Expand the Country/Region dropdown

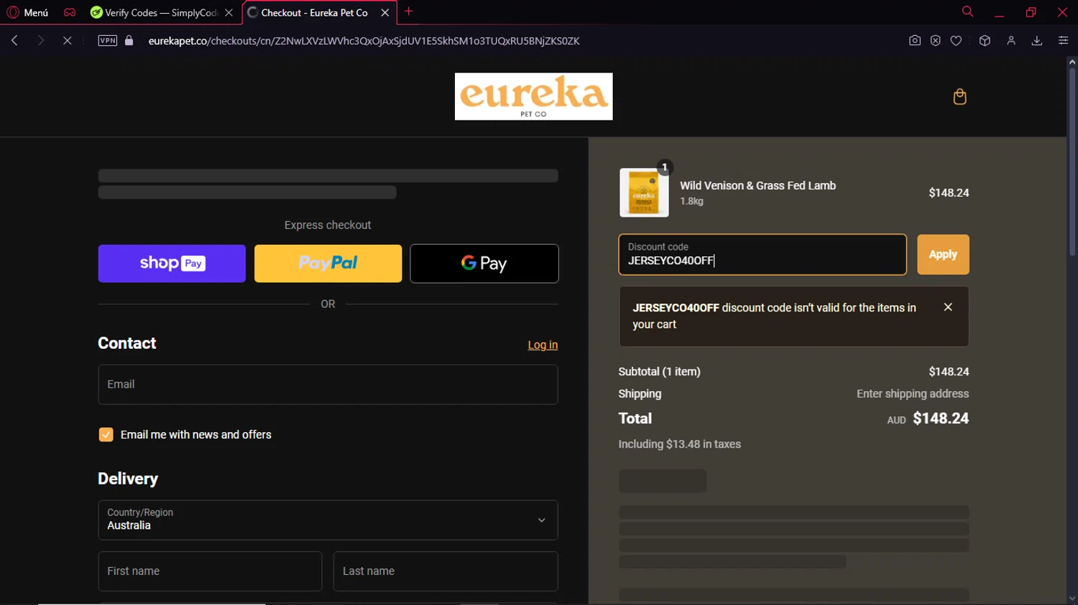(328, 520)
